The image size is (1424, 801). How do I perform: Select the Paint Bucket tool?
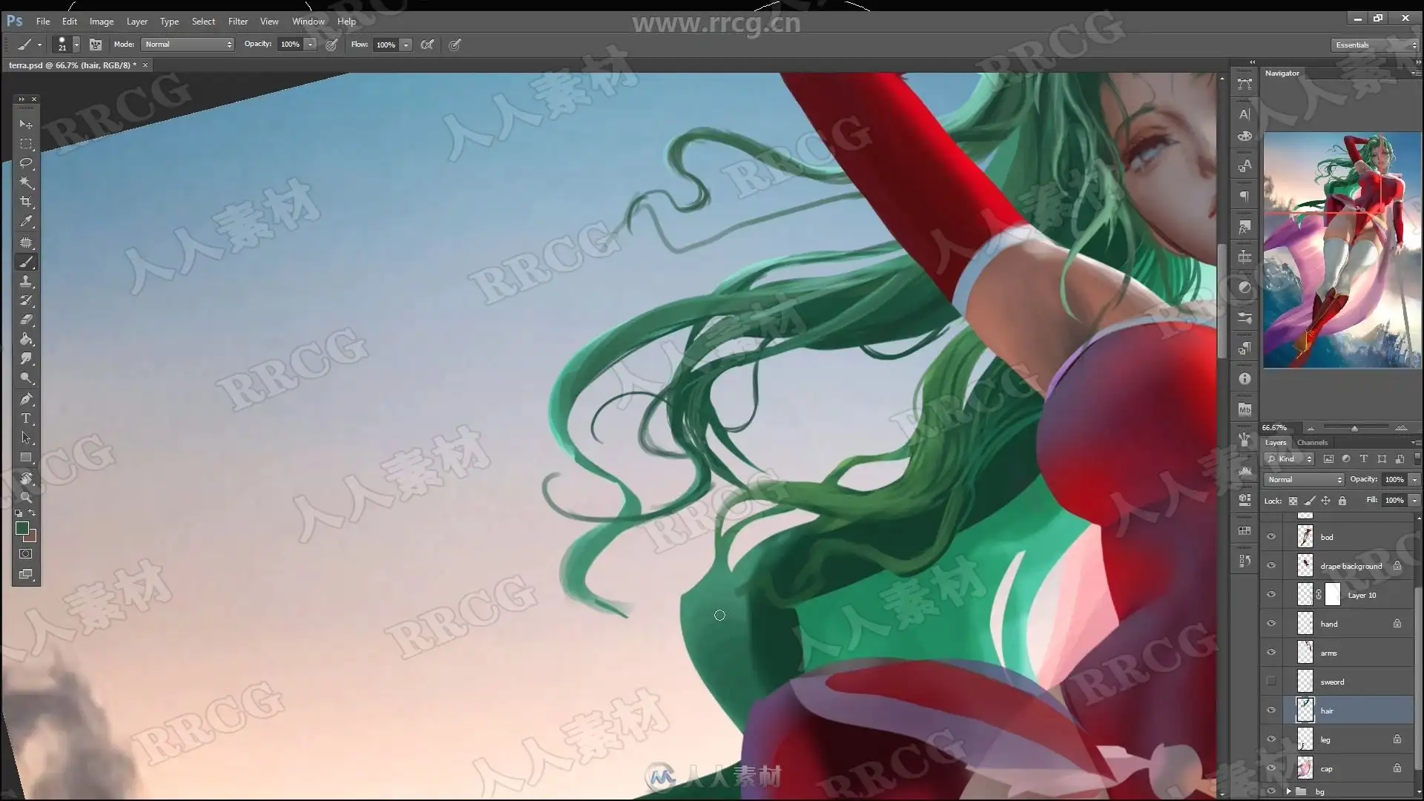26,340
